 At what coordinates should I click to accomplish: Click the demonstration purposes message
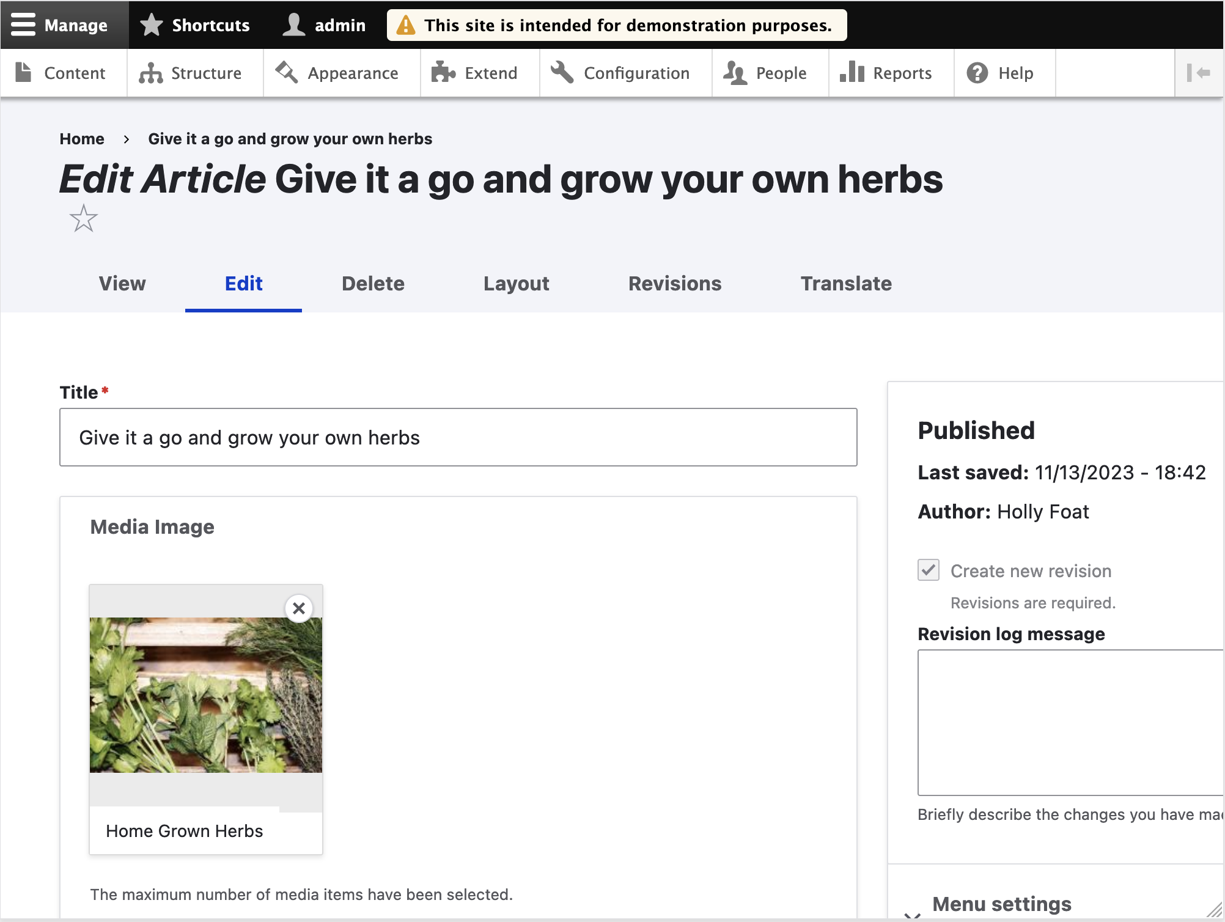628,25
